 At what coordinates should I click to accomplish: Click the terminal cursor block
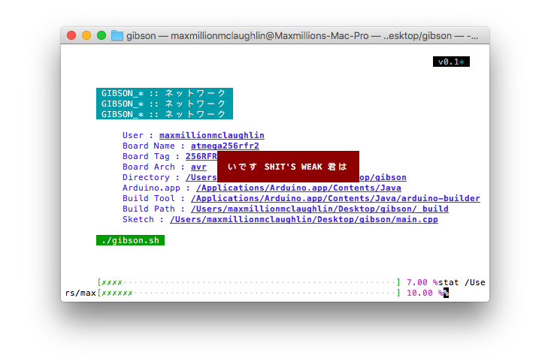click(x=446, y=293)
